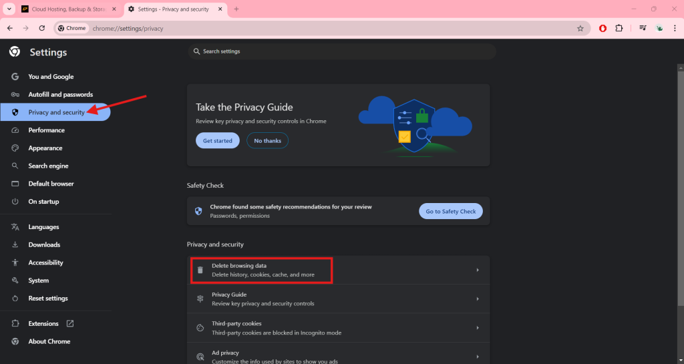The height and width of the screenshot is (364, 684).
Task: Click the Third-party cookies cookie icon
Action: point(200,328)
